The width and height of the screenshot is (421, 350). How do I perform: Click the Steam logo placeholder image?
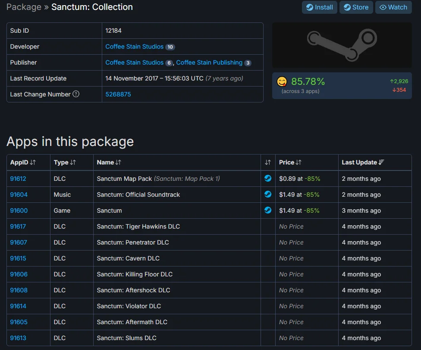[342, 45]
